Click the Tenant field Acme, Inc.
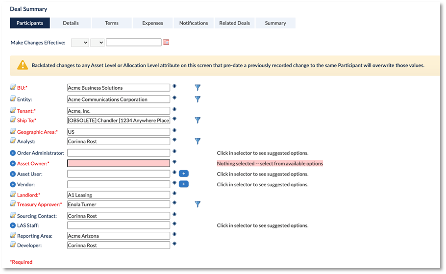This screenshot has height=274, width=446. point(119,111)
